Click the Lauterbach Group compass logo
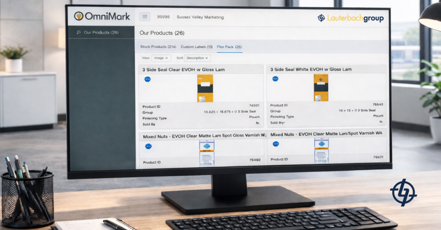The image size is (441, 230). coord(321,18)
